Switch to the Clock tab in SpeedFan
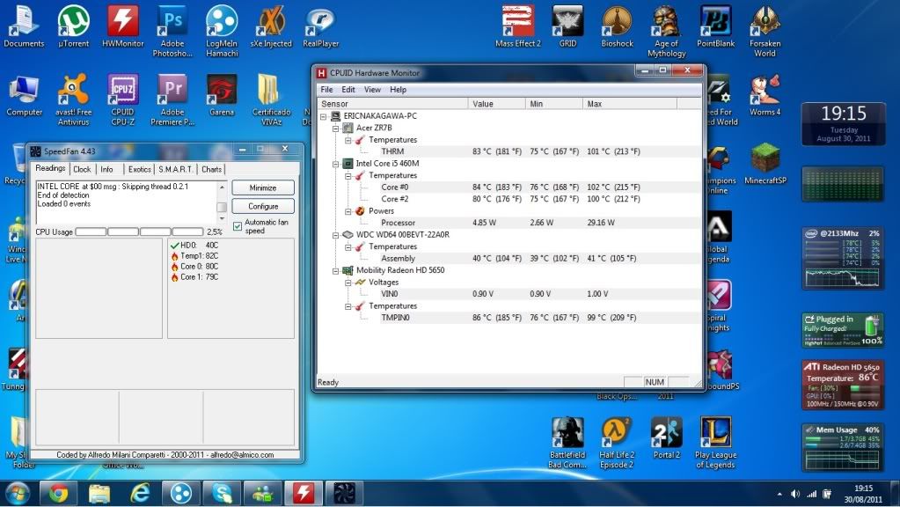900x507 pixels. (x=82, y=169)
